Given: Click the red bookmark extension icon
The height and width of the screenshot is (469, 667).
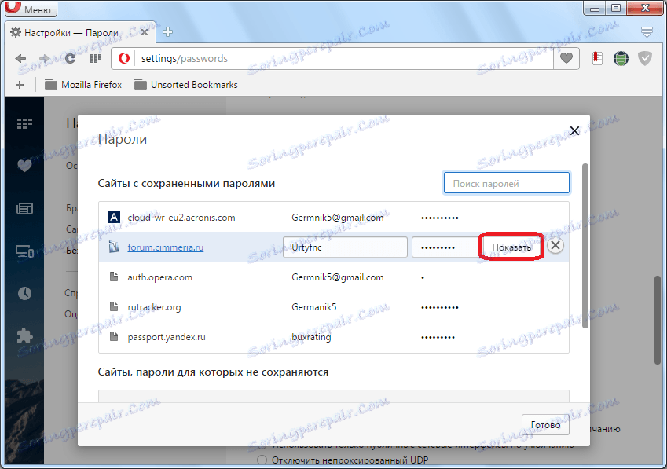Looking at the screenshot, I should coord(597,58).
